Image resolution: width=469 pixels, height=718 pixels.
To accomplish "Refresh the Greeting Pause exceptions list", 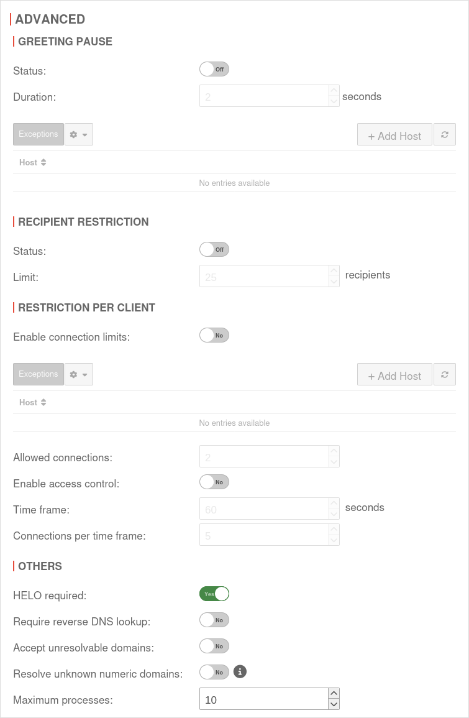I will (445, 135).
